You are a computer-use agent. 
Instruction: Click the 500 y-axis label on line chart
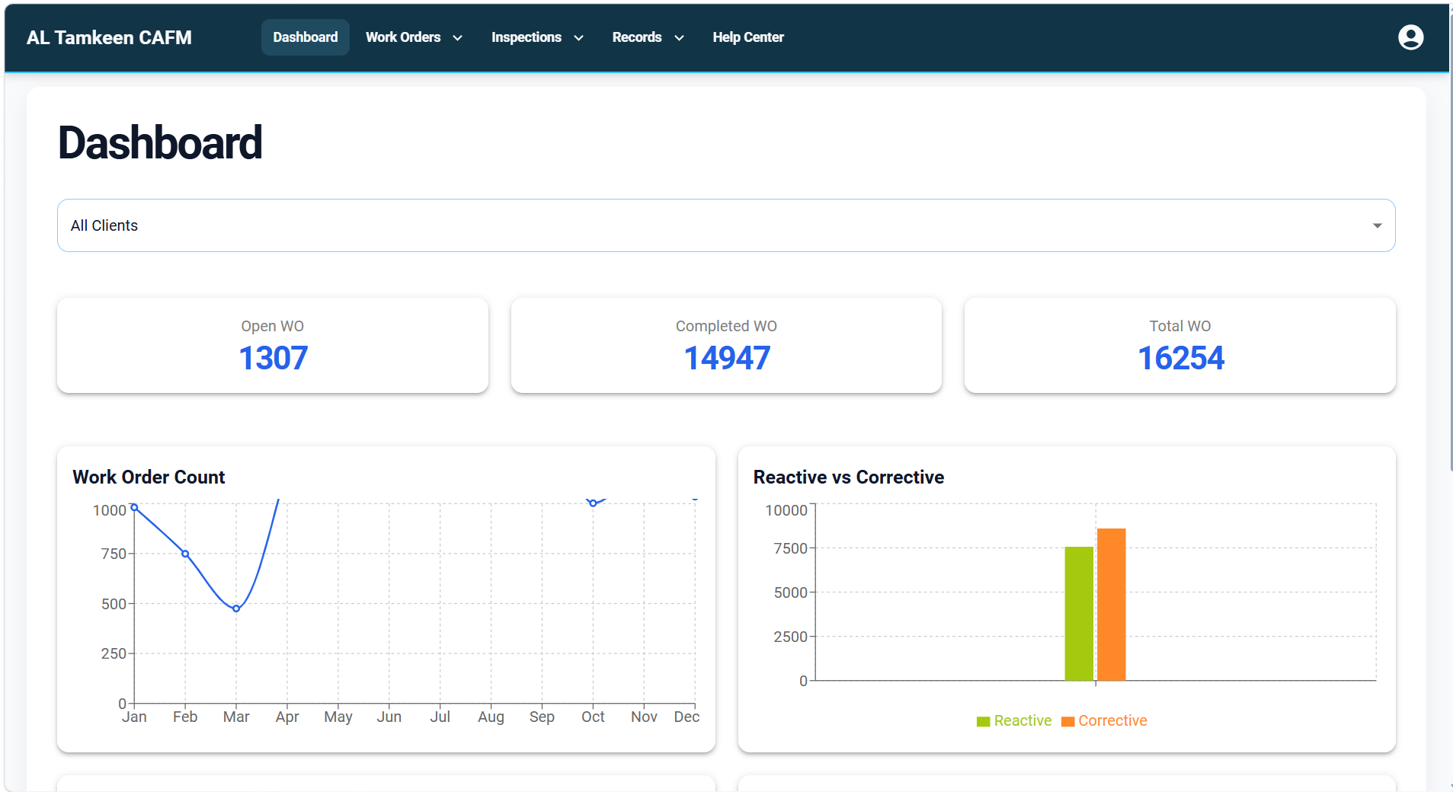point(114,604)
